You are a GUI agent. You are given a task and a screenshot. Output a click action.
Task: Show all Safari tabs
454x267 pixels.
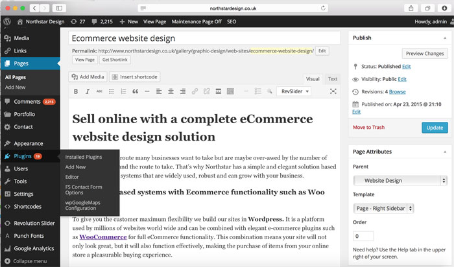coord(427,8)
